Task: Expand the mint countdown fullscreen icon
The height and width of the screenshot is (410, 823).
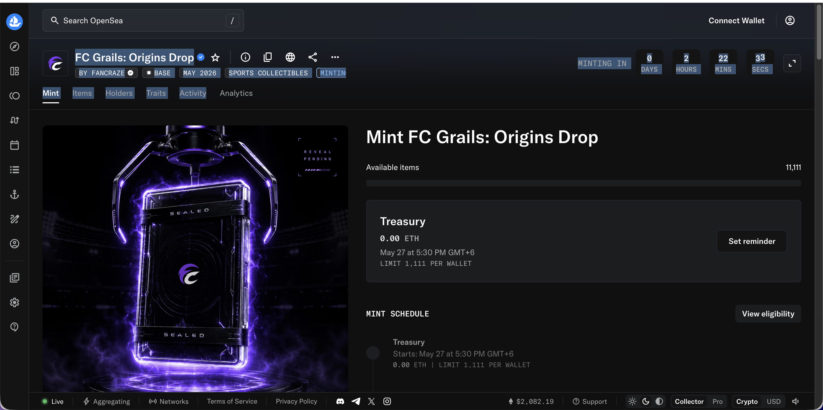Action: [792, 63]
